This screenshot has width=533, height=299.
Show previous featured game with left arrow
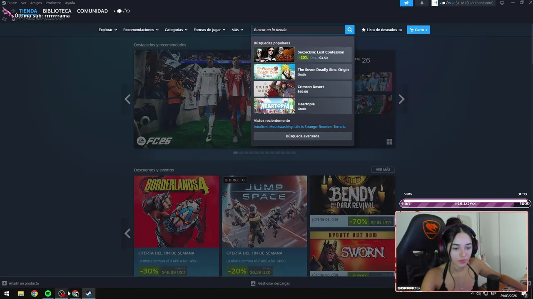tap(127, 99)
